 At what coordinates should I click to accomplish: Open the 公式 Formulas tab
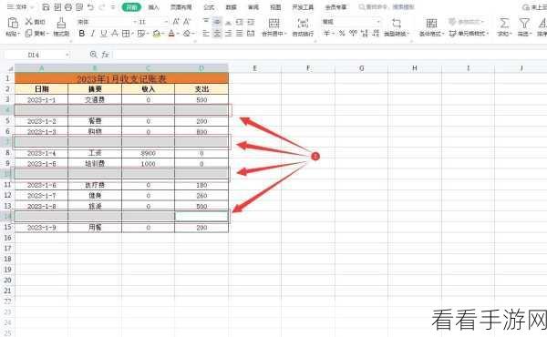click(209, 7)
